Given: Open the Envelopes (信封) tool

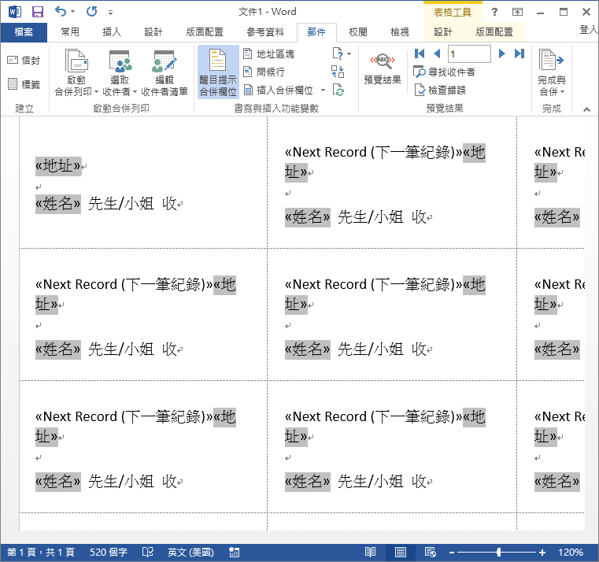Looking at the screenshot, I should tap(24, 60).
